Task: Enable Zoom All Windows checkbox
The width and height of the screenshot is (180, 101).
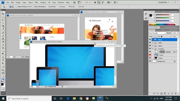Action: [x=33, y=7]
